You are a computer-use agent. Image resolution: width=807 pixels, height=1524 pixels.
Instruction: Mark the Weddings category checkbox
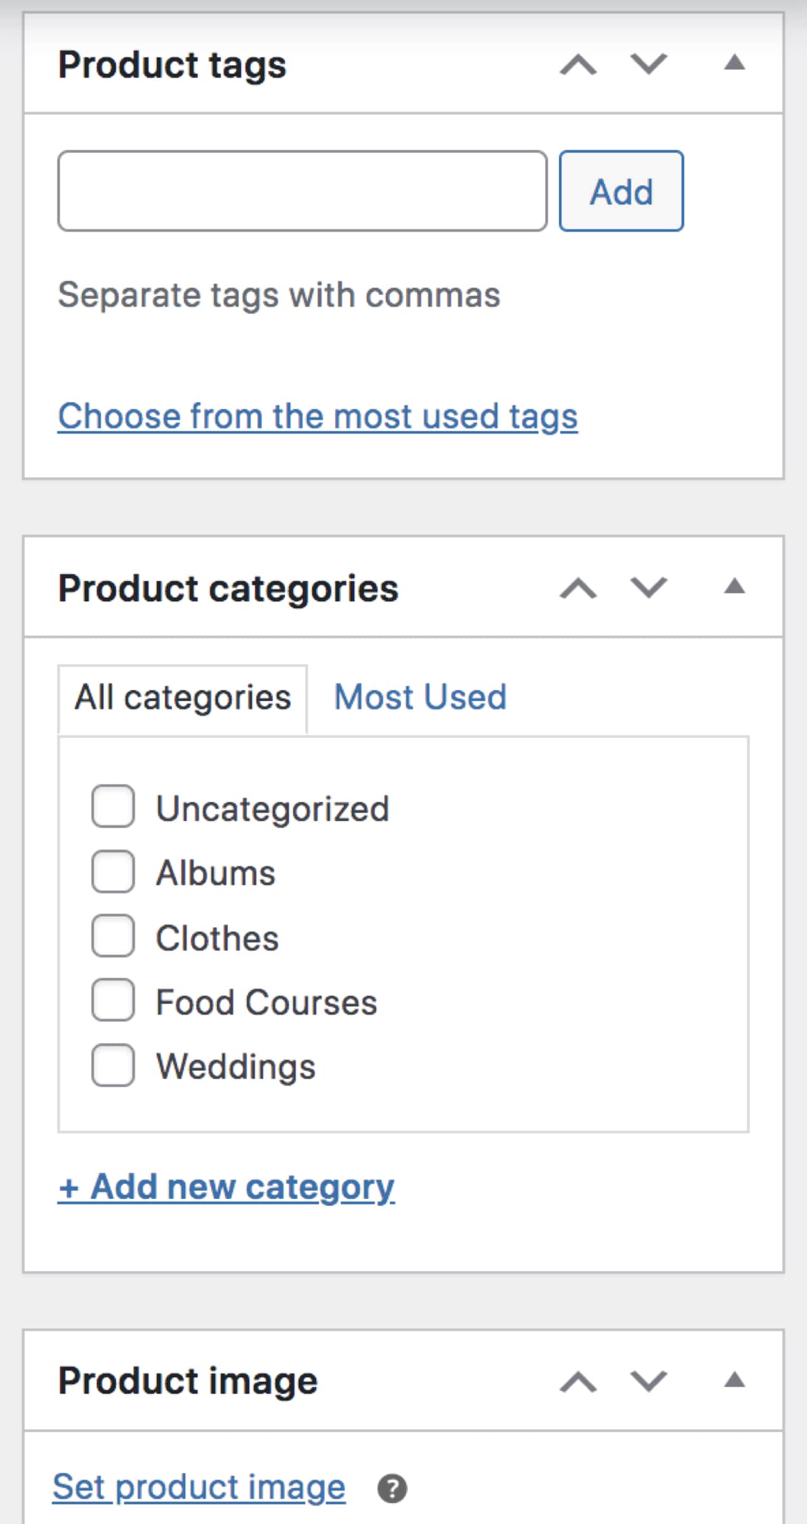[x=113, y=1065]
